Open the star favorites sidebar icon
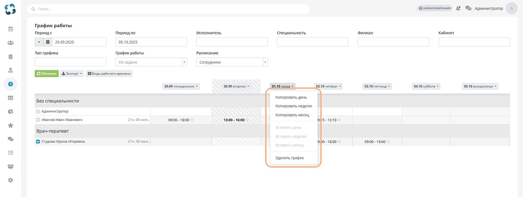 [x=10, y=125]
